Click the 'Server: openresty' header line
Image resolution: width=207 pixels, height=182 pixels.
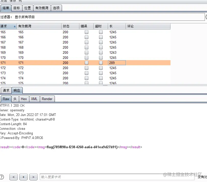click(x=12, y=110)
